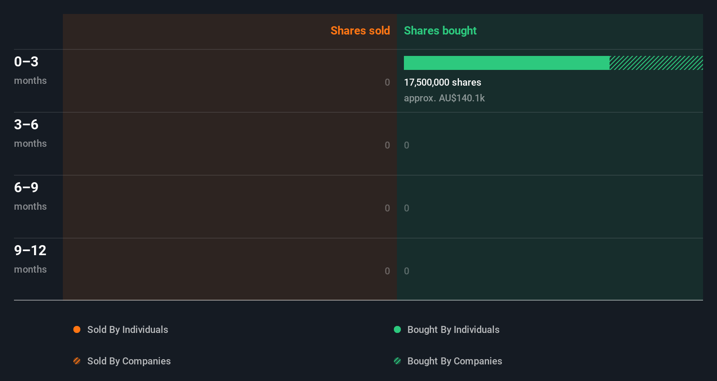This screenshot has height=381, width=717.
Task: Click shares bought zero in 6–9 months row
Action: point(407,208)
